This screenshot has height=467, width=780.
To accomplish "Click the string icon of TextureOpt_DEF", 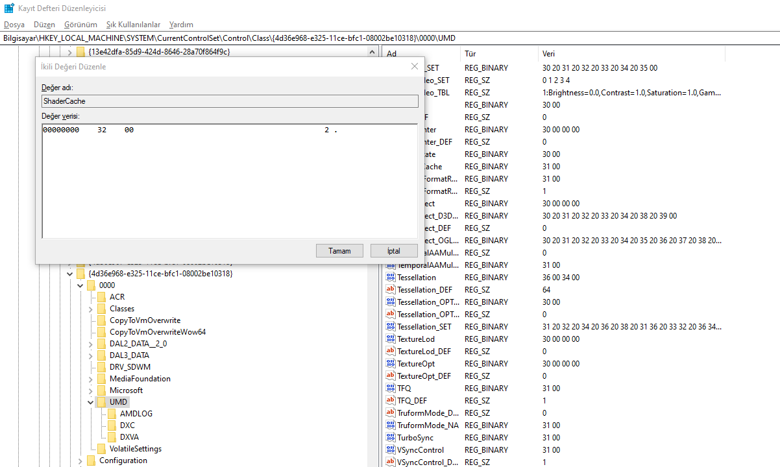I will pyautogui.click(x=391, y=376).
